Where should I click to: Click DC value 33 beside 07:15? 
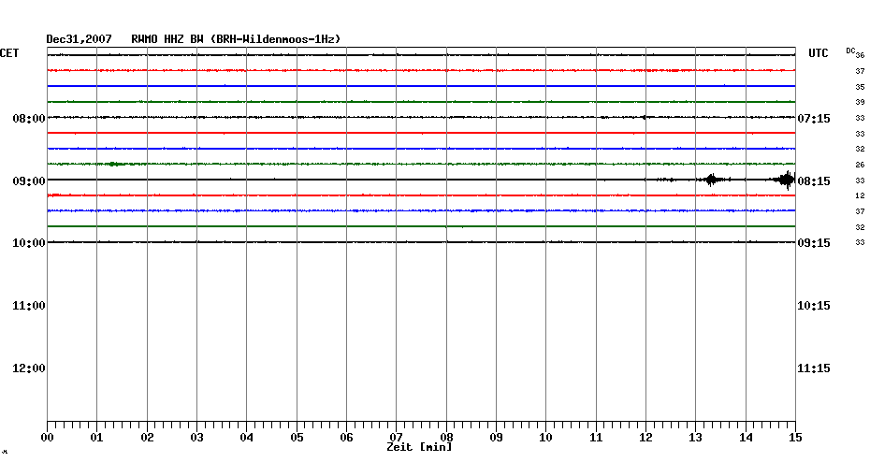tap(860, 118)
